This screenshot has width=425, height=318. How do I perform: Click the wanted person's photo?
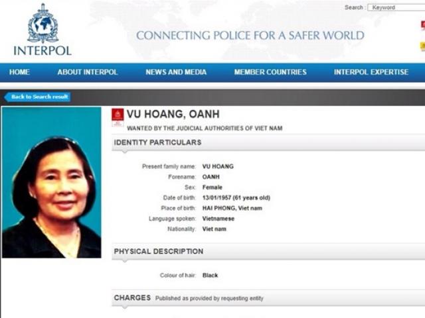[52, 183]
